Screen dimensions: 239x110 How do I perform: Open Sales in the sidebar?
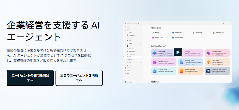129,41
